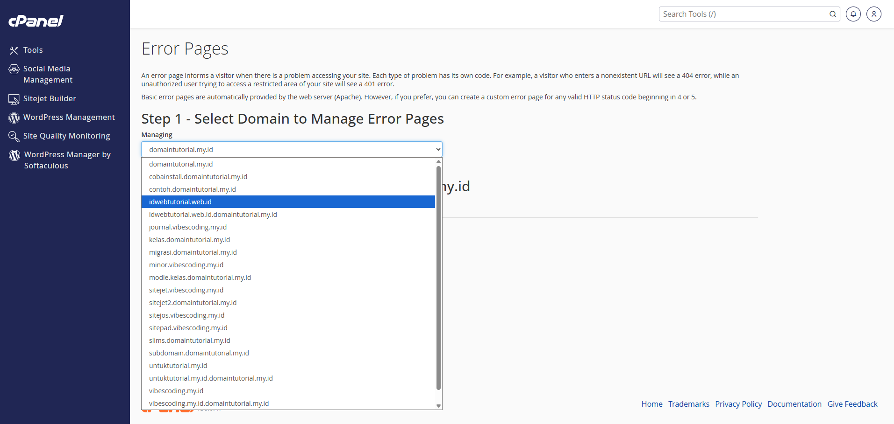Click the list scroll-up arrow
The image size is (894, 424).
point(438,161)
